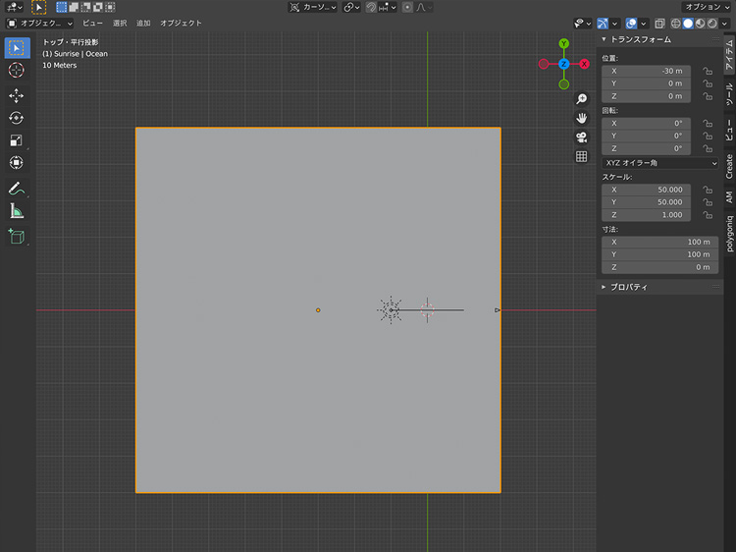Open the XYZ オイラー角 rotation mode dropdown
Screen dimensions: 736x552
click(659, 162)
